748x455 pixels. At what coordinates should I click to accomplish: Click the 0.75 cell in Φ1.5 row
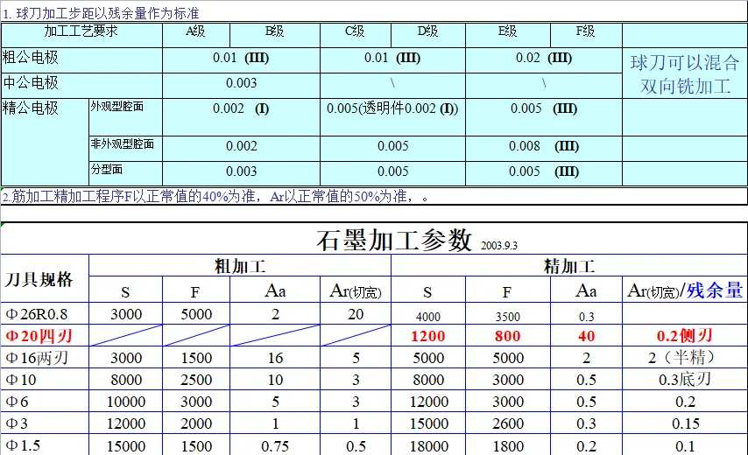[275, 446]
